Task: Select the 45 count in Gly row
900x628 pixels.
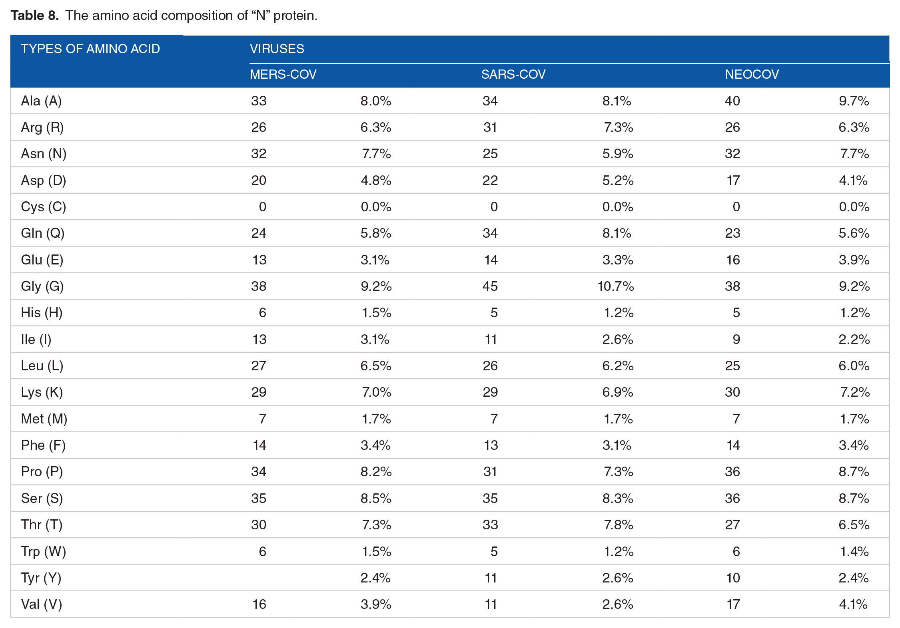Action: (x=490, y=286)
